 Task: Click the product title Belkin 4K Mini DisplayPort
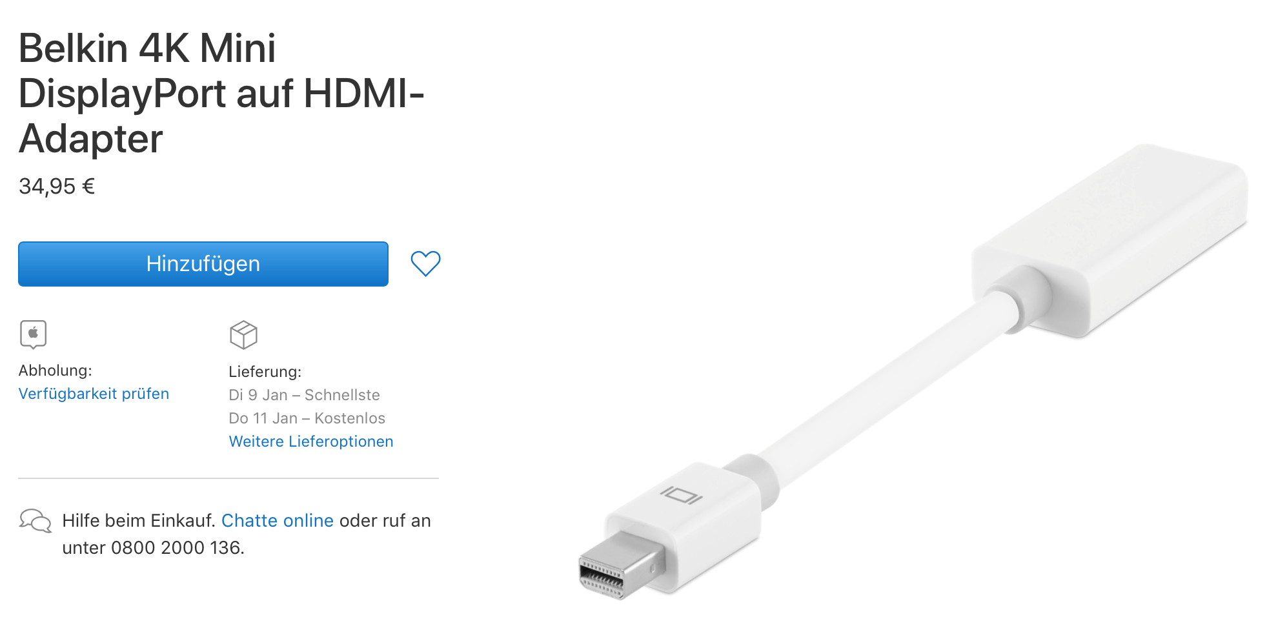coord(221,93)
